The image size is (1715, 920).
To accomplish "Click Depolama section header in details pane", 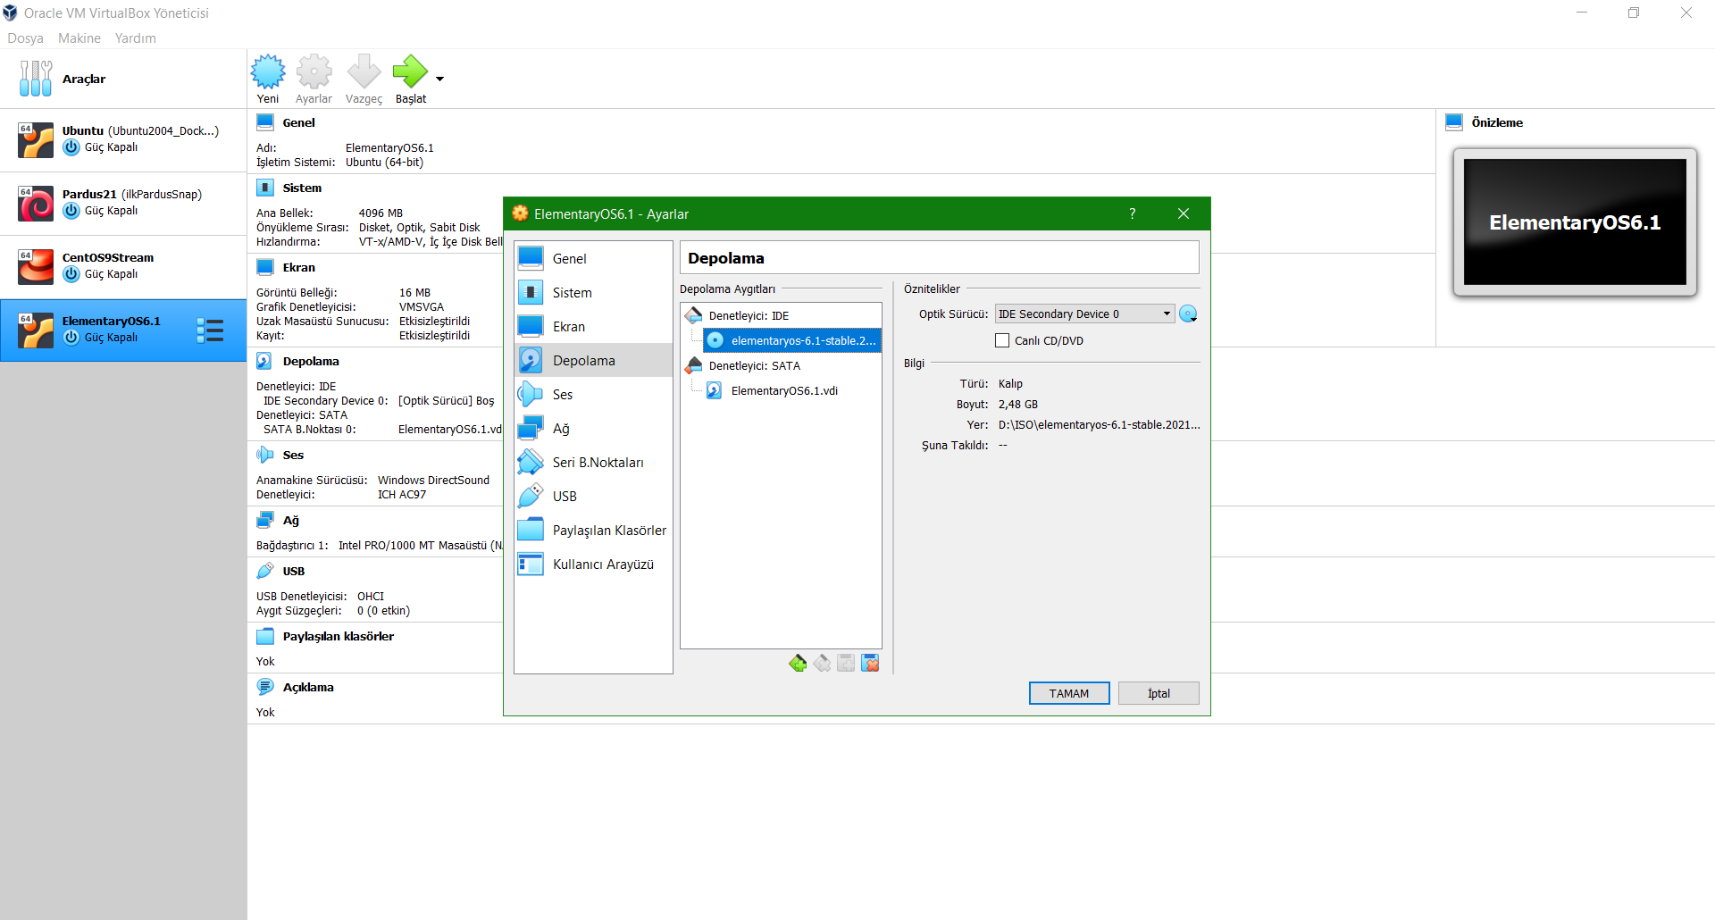I will click(311, 361).
